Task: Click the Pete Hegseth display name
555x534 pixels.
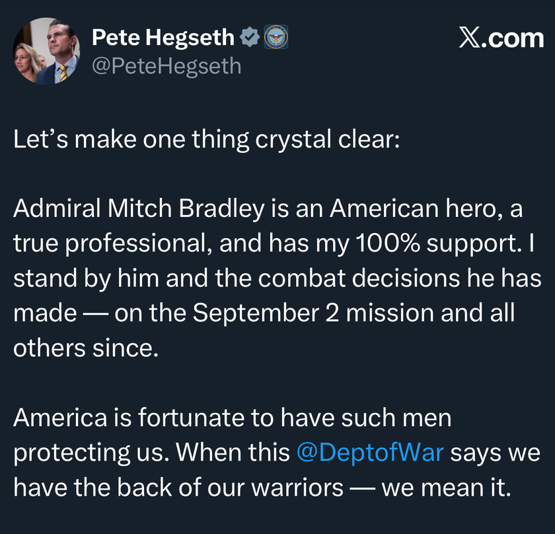Action: (x=163, y=38)
